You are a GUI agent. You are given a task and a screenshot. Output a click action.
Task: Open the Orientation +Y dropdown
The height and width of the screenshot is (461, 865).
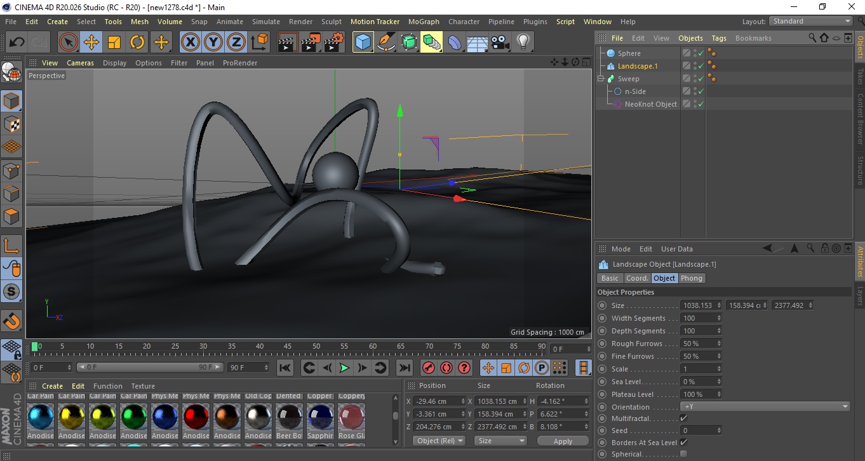click(765, 406)
